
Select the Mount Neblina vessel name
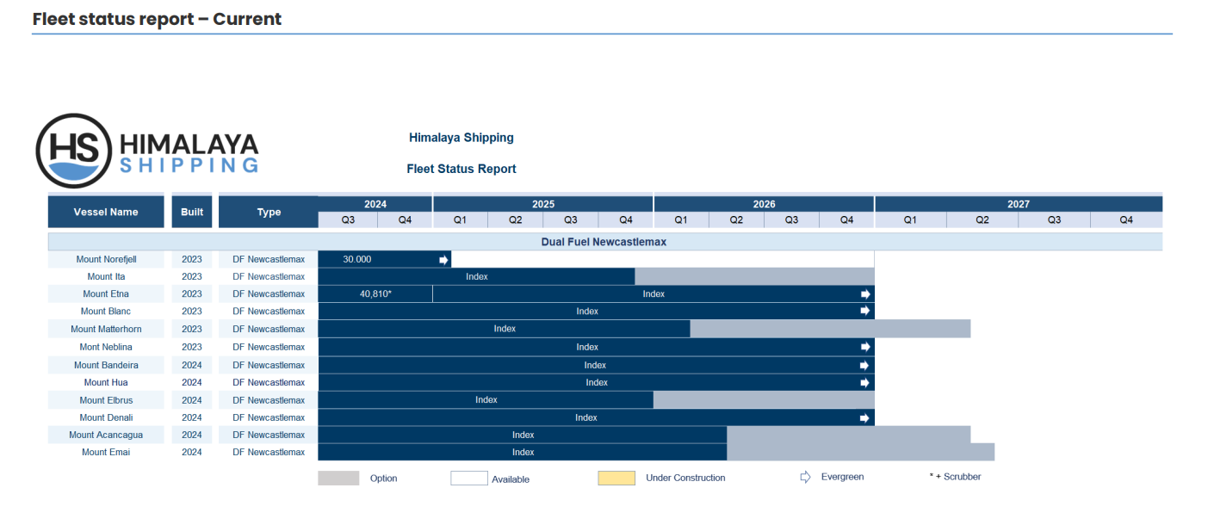[x=106, y=347]
